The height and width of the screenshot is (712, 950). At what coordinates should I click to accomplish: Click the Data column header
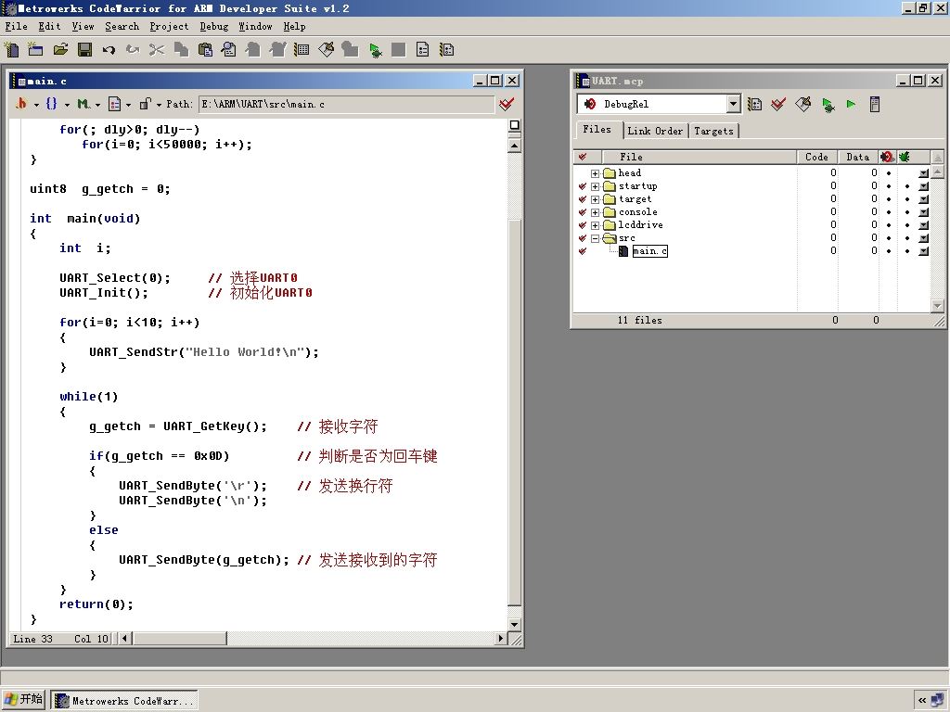coord(858,157)
